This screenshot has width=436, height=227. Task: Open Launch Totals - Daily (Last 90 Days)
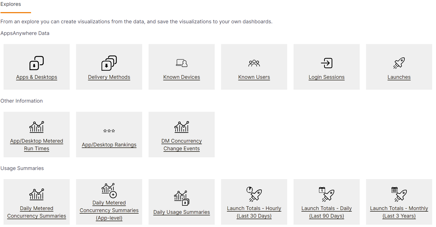click(x=327, y=212)
